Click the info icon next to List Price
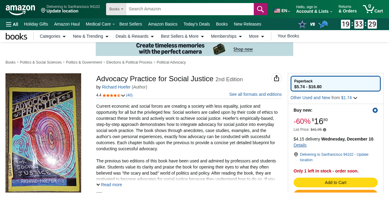Screen dimensions: 389x219 tap(324, 129)
